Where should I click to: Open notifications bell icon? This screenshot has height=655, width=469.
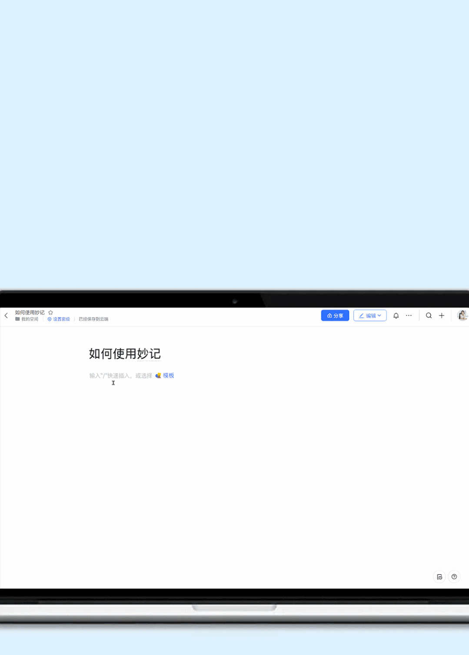point(396,316)
